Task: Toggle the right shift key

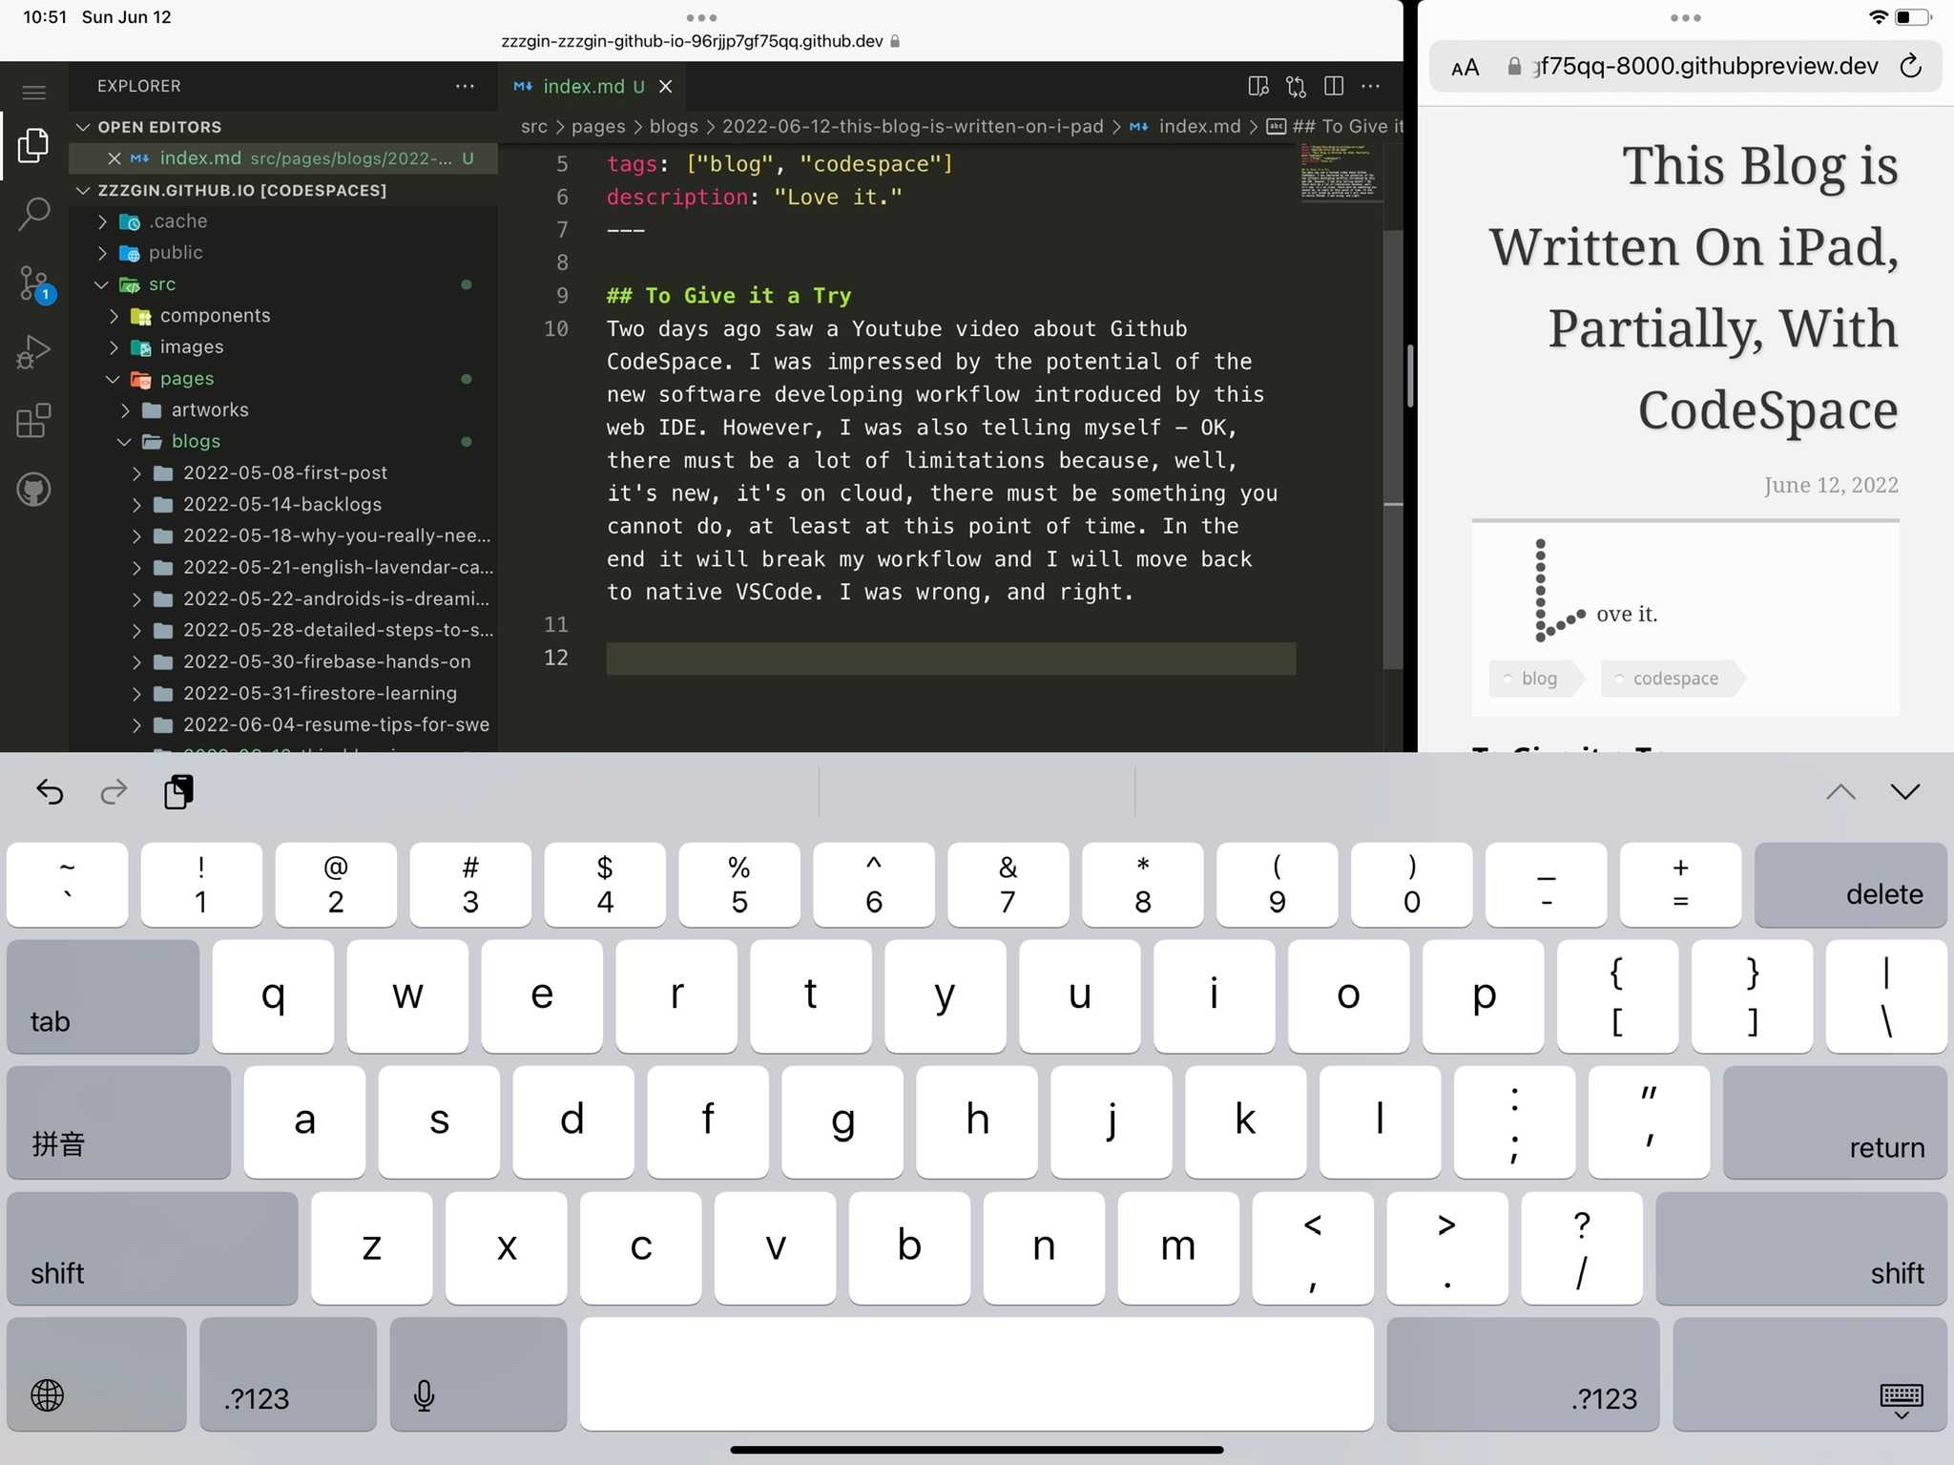Action: (1801, 1247)
